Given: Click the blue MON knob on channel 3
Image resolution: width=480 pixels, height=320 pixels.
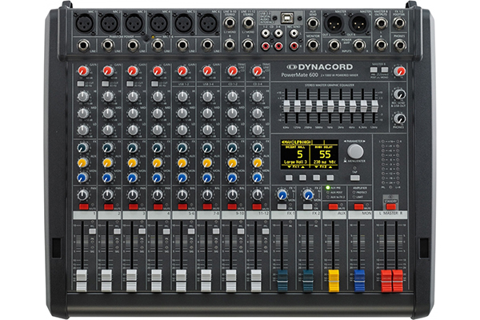Looking at the screenshot, I should click(132, 177).
